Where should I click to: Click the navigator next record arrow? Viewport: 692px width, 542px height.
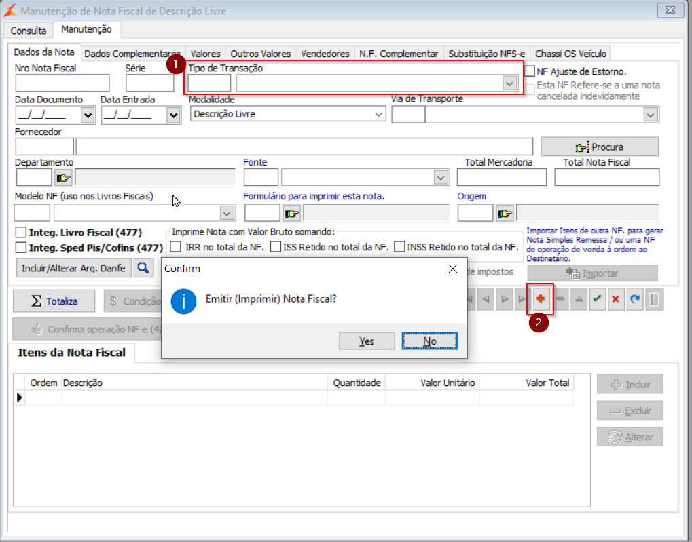point(505,299)
